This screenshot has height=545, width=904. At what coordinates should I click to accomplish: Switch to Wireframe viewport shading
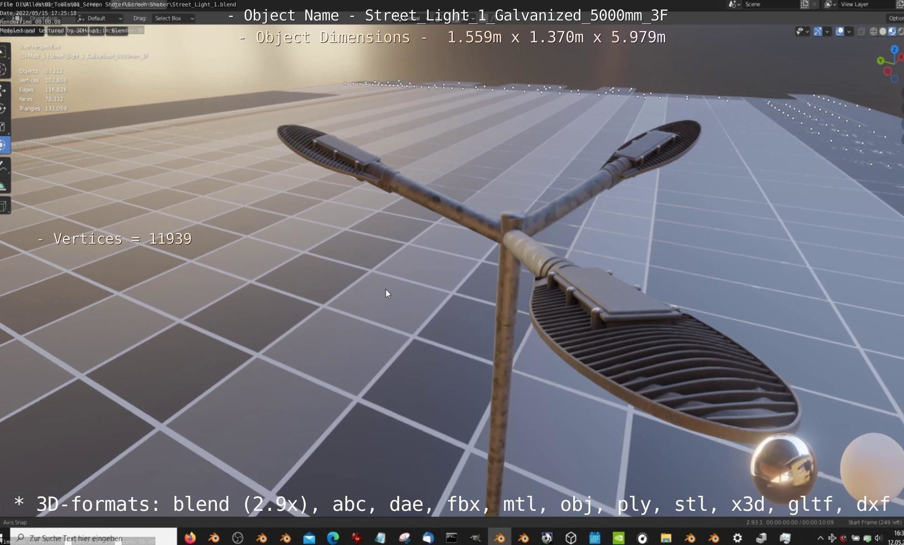(x=873, y=31)
